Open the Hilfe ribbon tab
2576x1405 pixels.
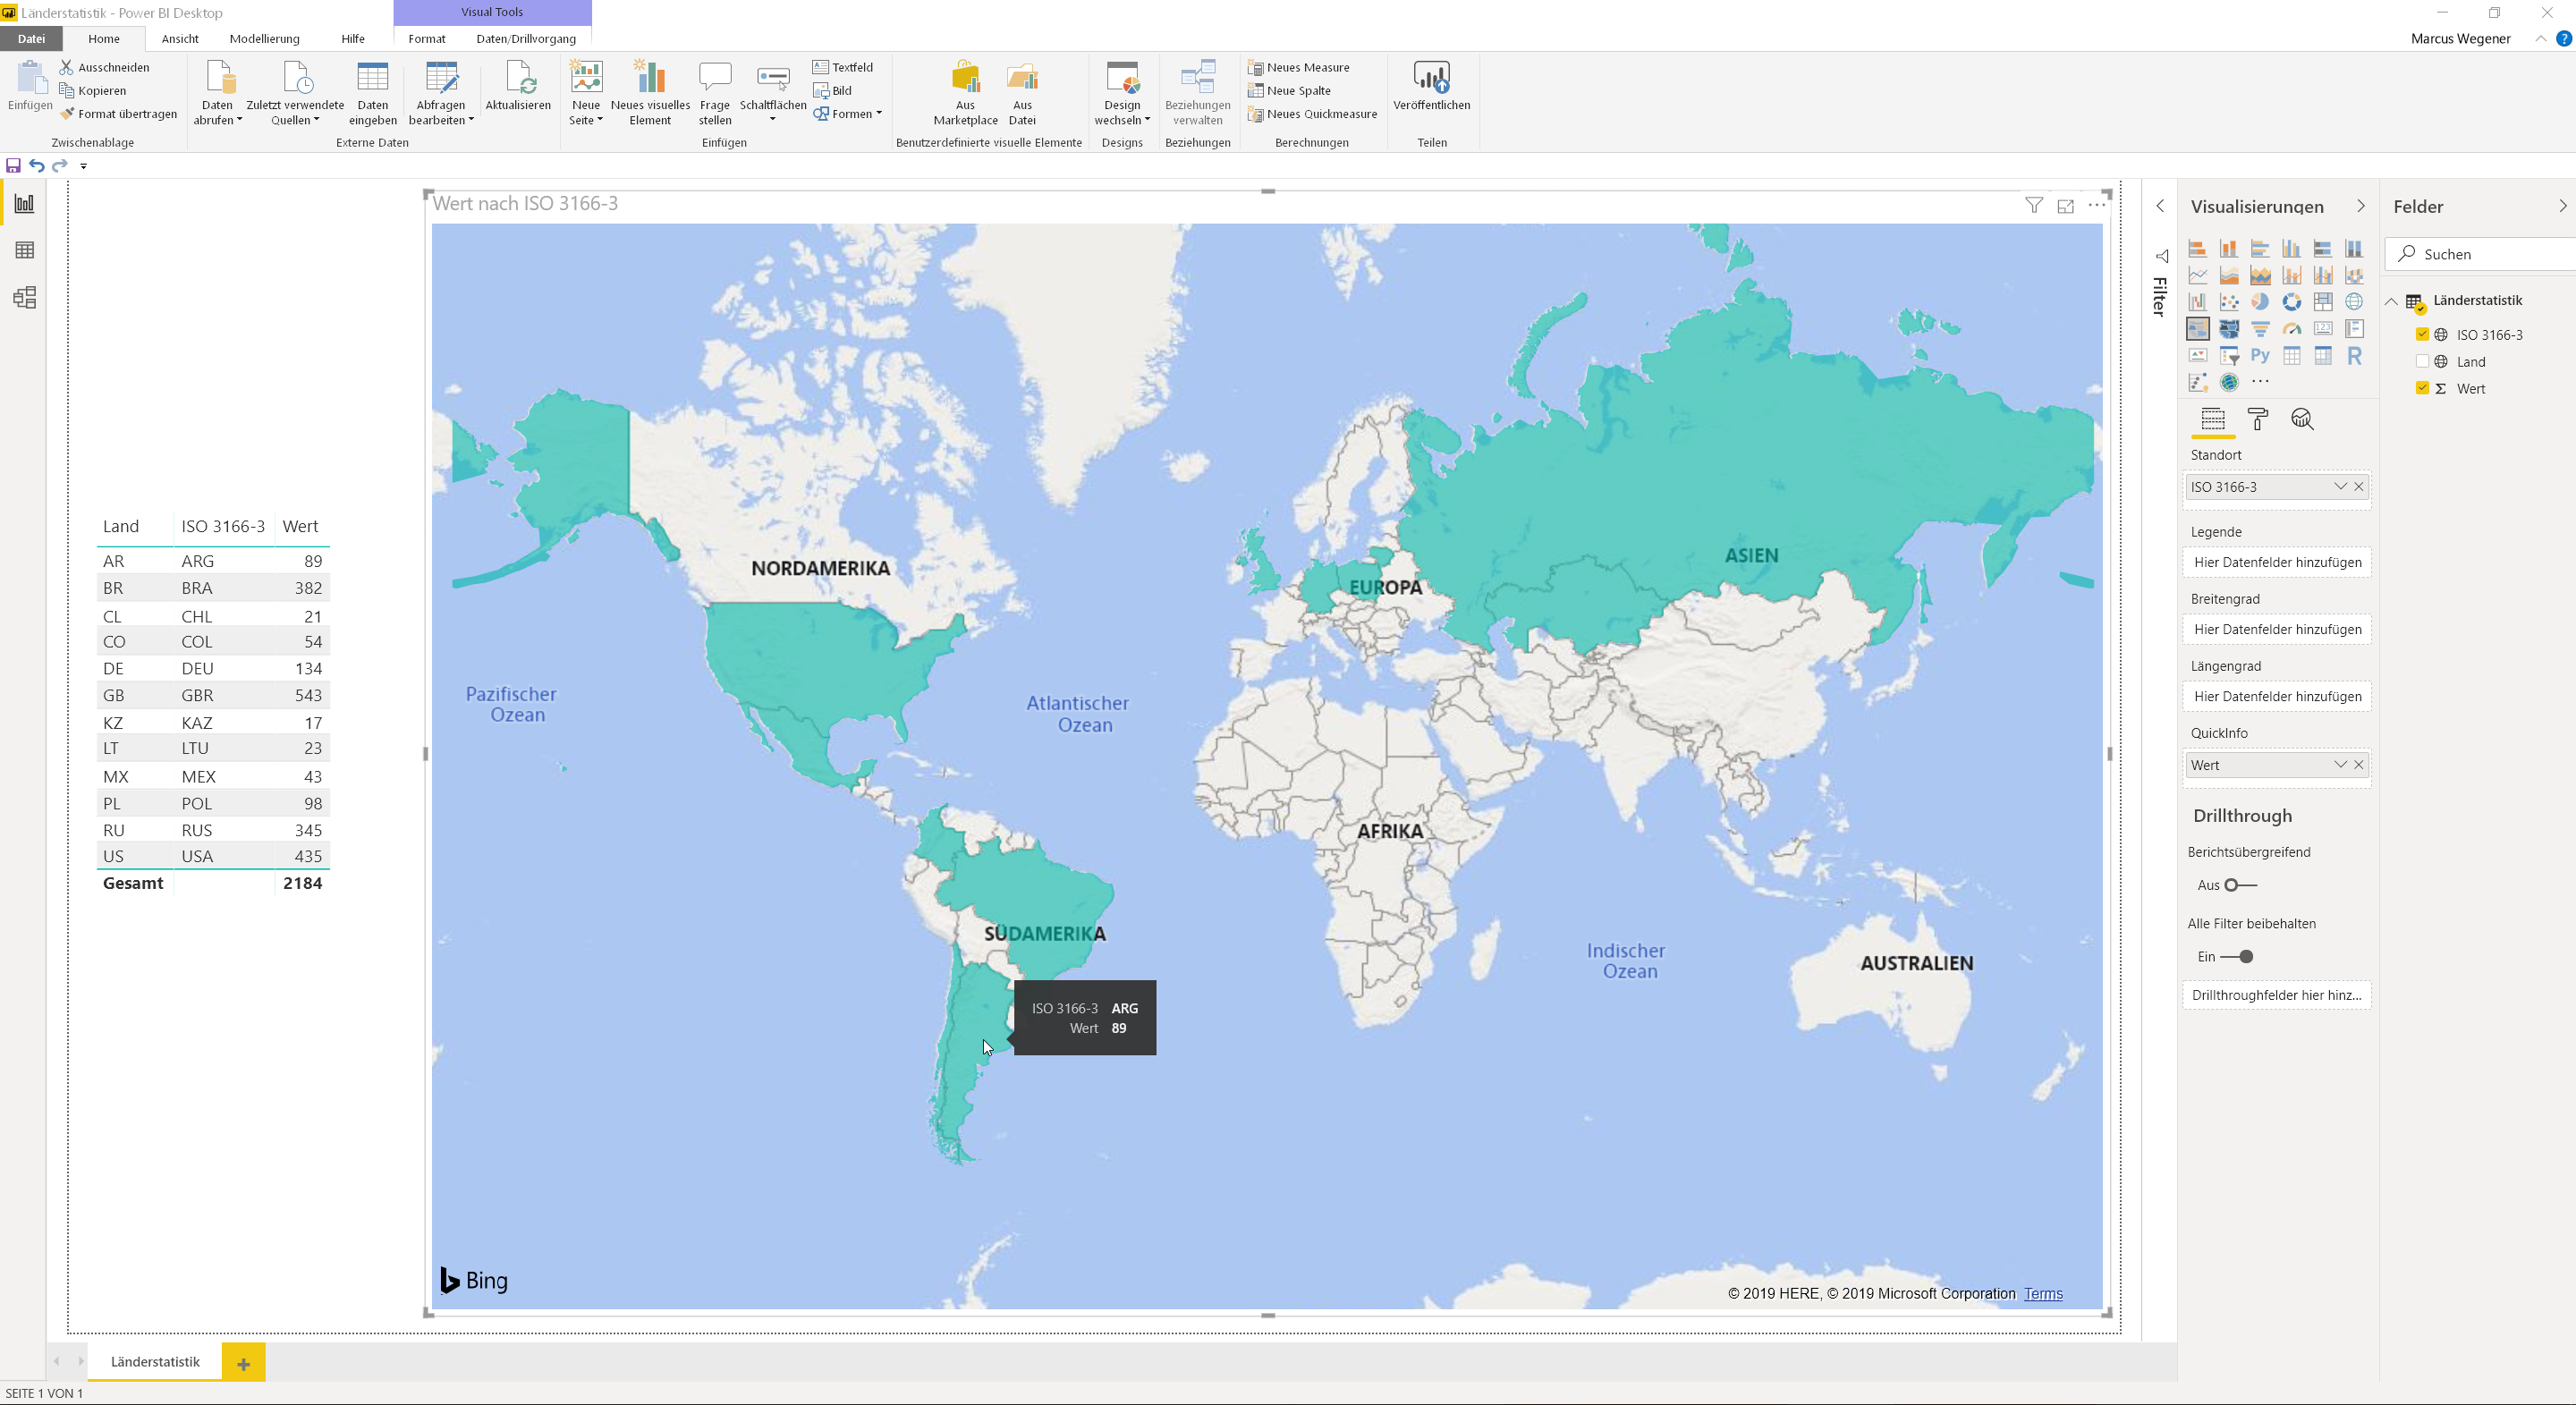pos(353,39)
